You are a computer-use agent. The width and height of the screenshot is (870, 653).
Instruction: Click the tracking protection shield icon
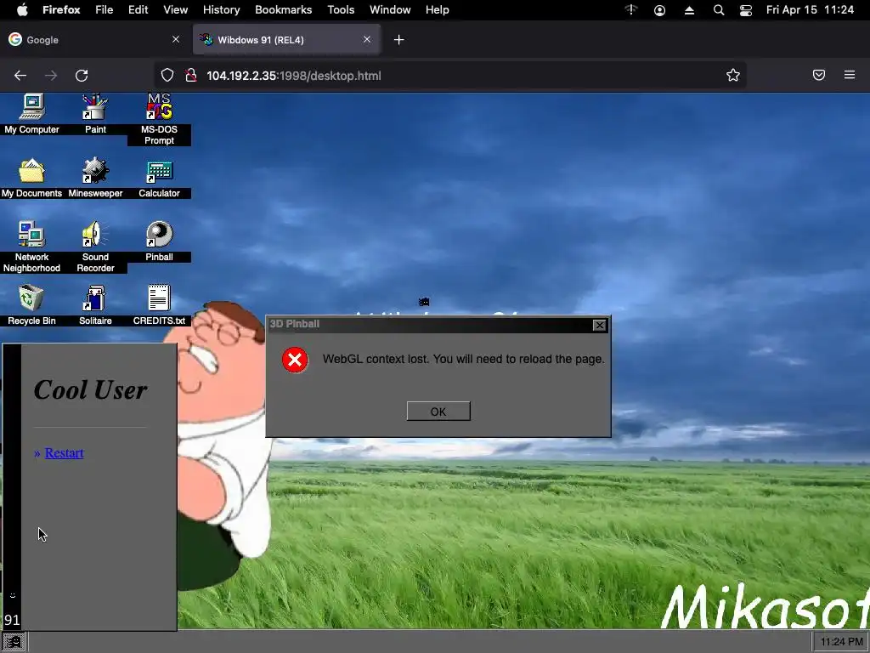(x=167, y=76)
